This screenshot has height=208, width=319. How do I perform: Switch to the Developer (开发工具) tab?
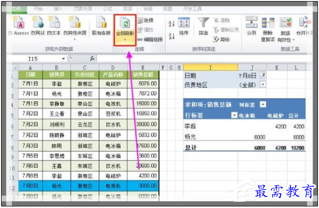192,9
